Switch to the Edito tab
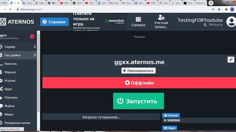This screenshot has width=236, height=132. 77,3
